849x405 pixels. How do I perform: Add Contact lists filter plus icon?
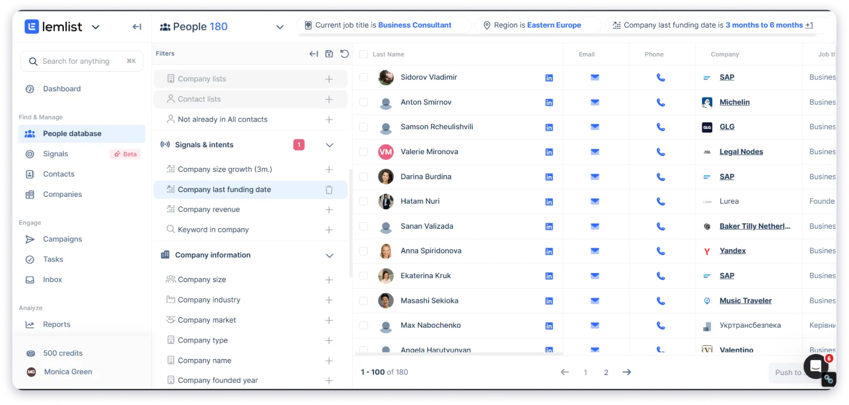pos(329,99)
